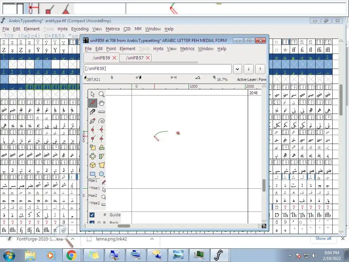The width and height of the screenshot is (349, 262).
Task: Select the Curve point tool
Action: (93, 130)
